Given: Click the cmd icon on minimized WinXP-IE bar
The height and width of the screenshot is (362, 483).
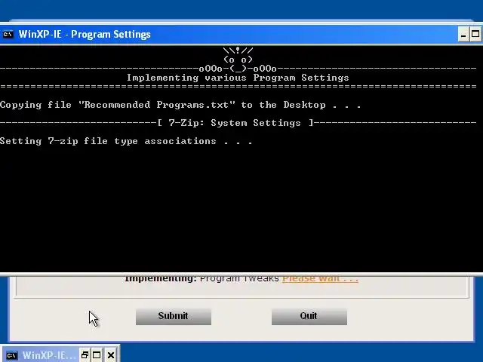Looking at the screenshot, I should click(12, 355).
